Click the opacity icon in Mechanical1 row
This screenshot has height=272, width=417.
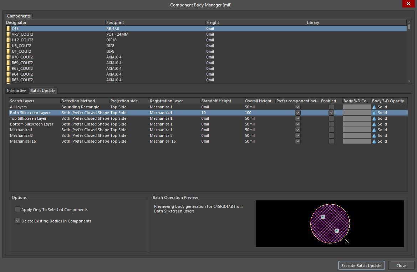[374, 130]
